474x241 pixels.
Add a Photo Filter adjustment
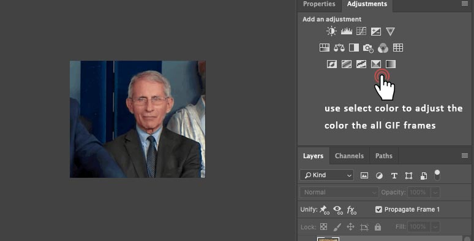pos(368,48)
